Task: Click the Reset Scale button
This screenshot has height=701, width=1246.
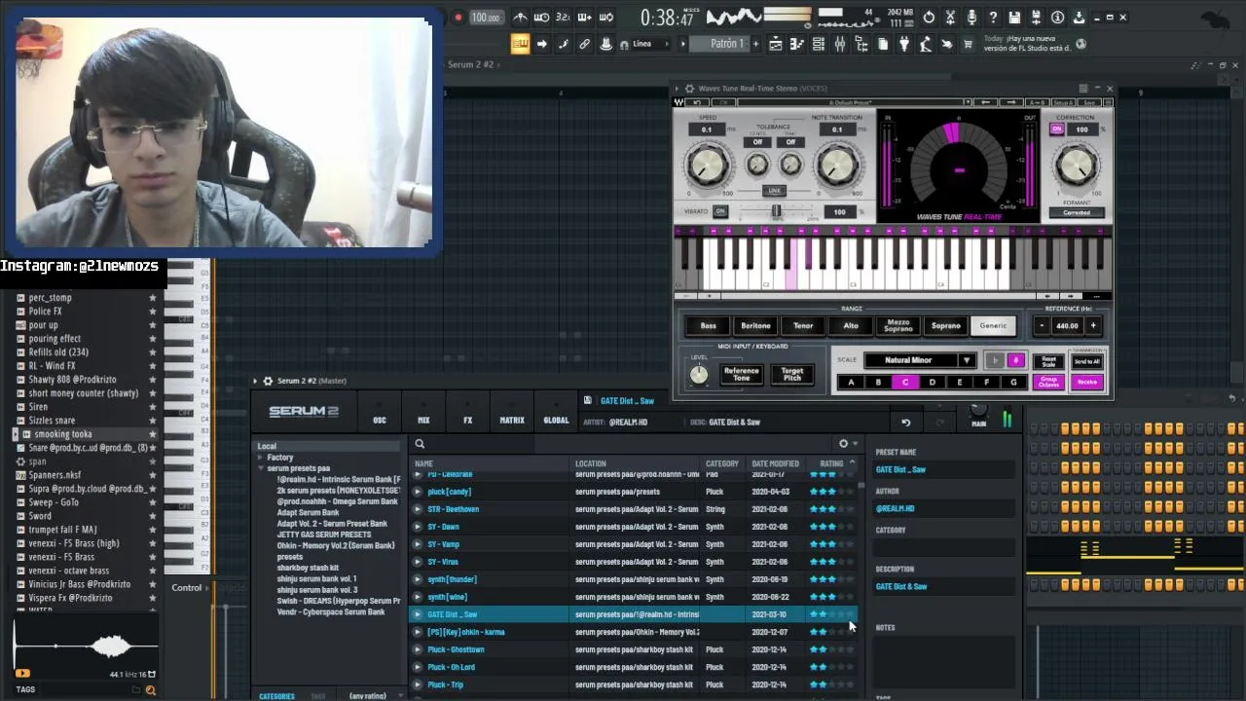Action: [1048, 361]
